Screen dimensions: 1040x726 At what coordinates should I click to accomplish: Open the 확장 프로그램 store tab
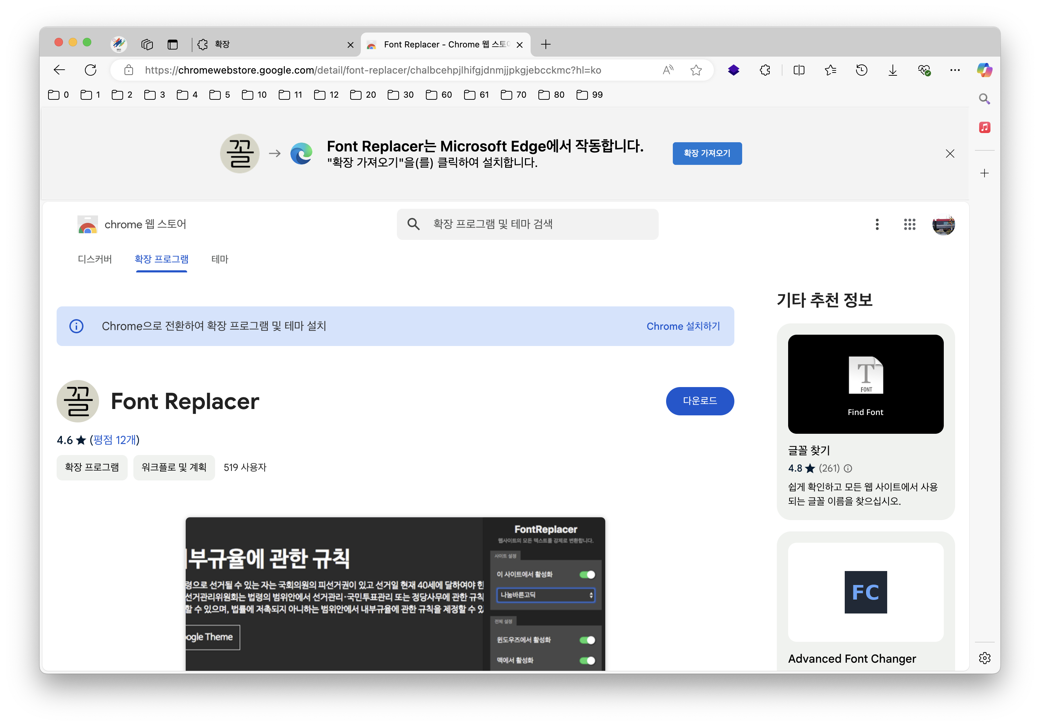click(161, 259)
